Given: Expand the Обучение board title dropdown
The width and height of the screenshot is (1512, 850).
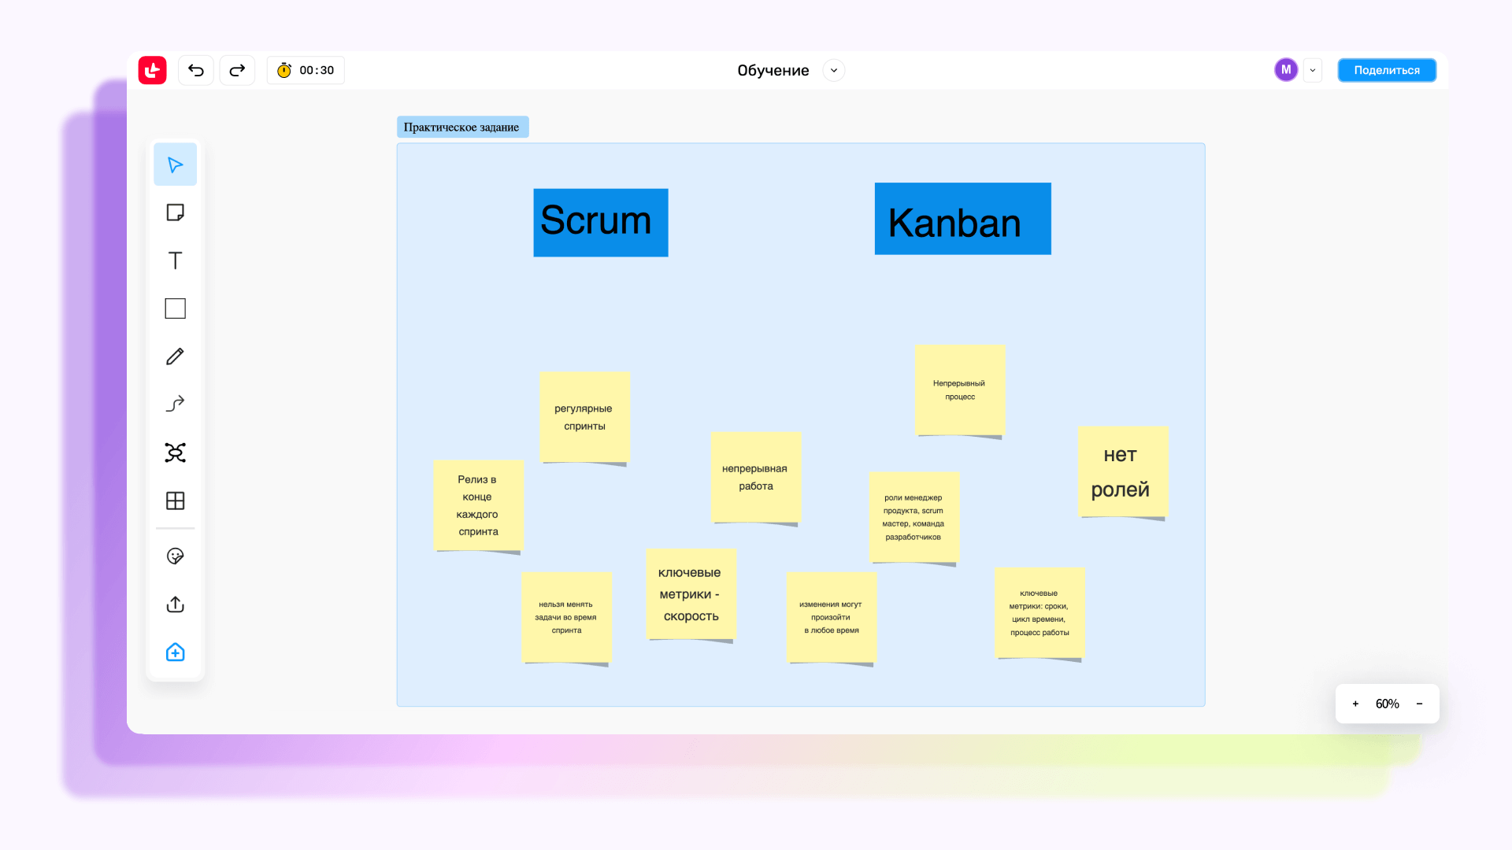Looking at the screenshot, I should coord(834,70).
